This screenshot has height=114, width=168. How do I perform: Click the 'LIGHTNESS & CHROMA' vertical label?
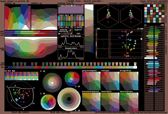(166, 41)
